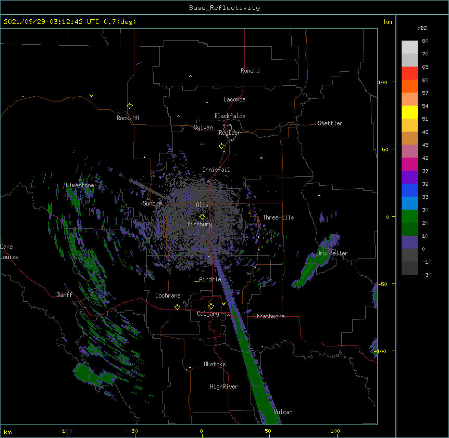Click the yellow marker south of RedDeer
Screen dimensions: 449x438
[222, 146]
